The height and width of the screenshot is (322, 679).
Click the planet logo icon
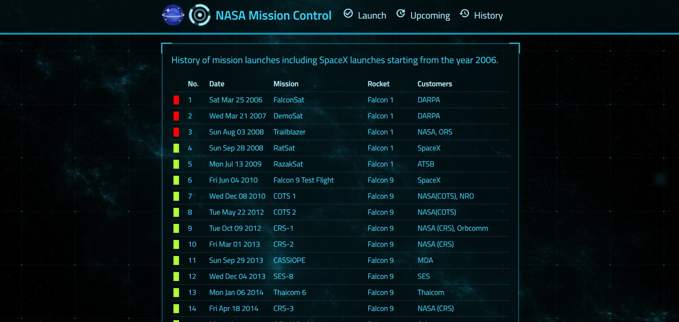pyautogui.click(x=173, y=15)
